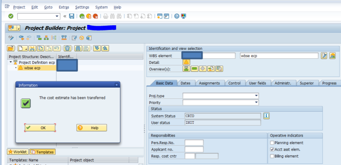Click the Pers.Resp.No. input field
The height and width of the screenshot is (165, 341).
click(194, 143)
